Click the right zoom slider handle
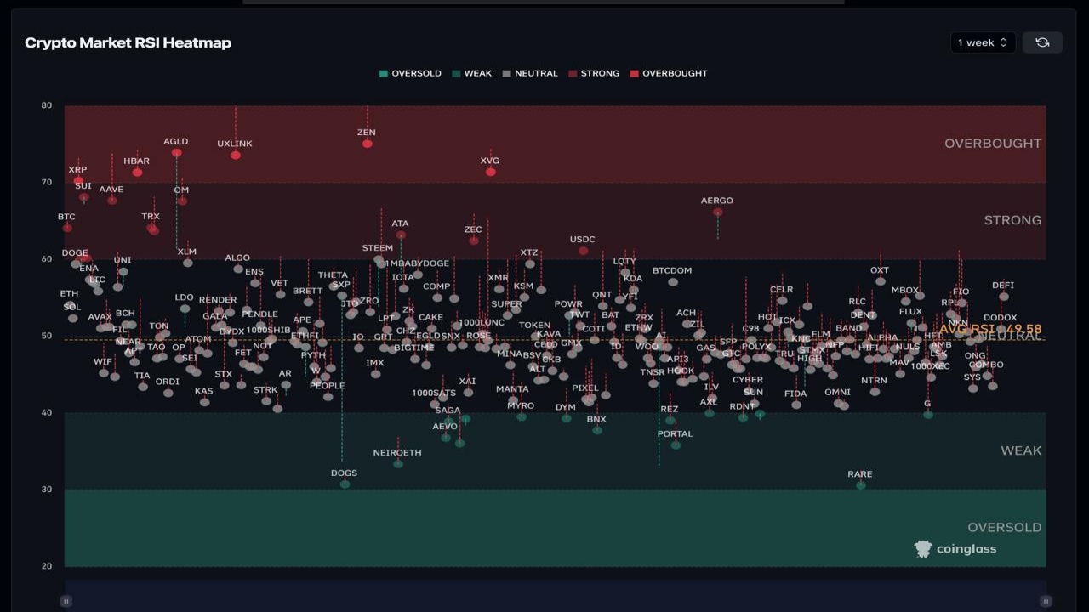 tap(1046, 601)
